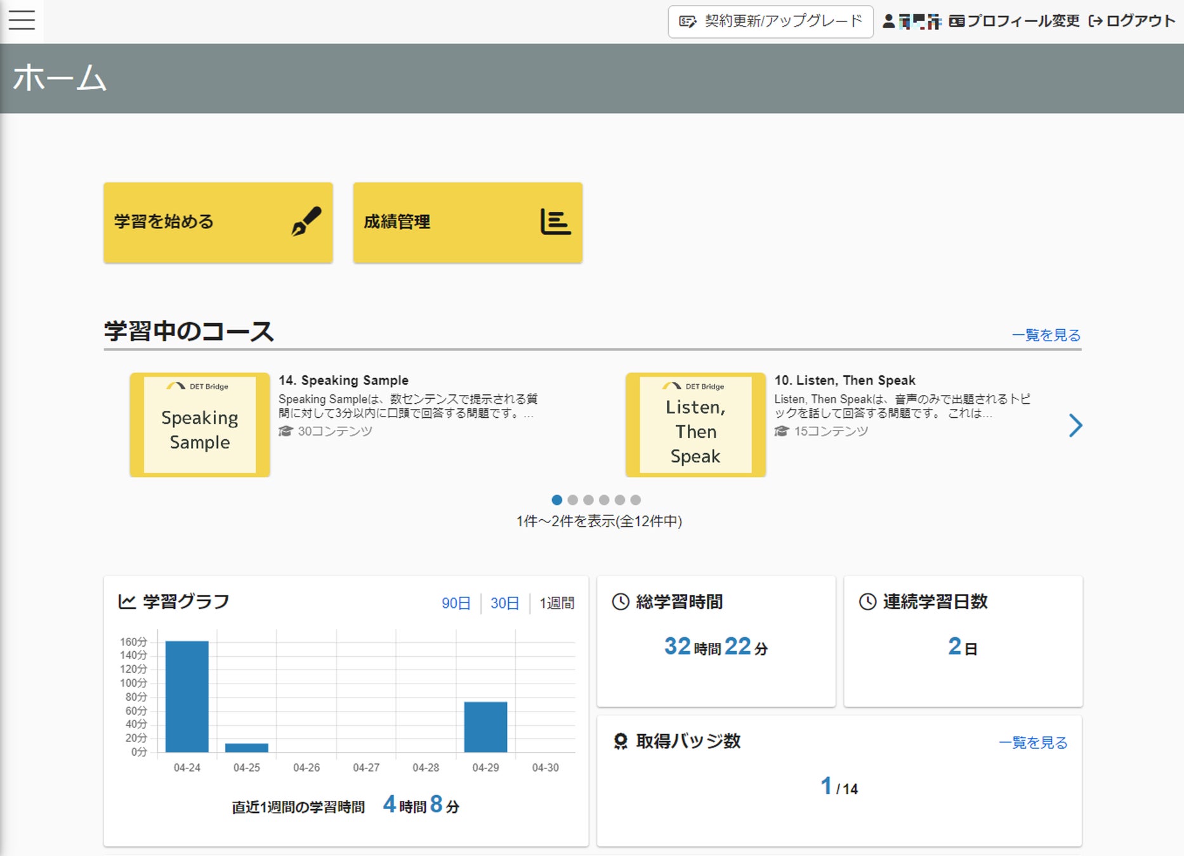Click the 32時間22分 total study time
Viewport: 1184px width, 856px height.
[716, 647]
